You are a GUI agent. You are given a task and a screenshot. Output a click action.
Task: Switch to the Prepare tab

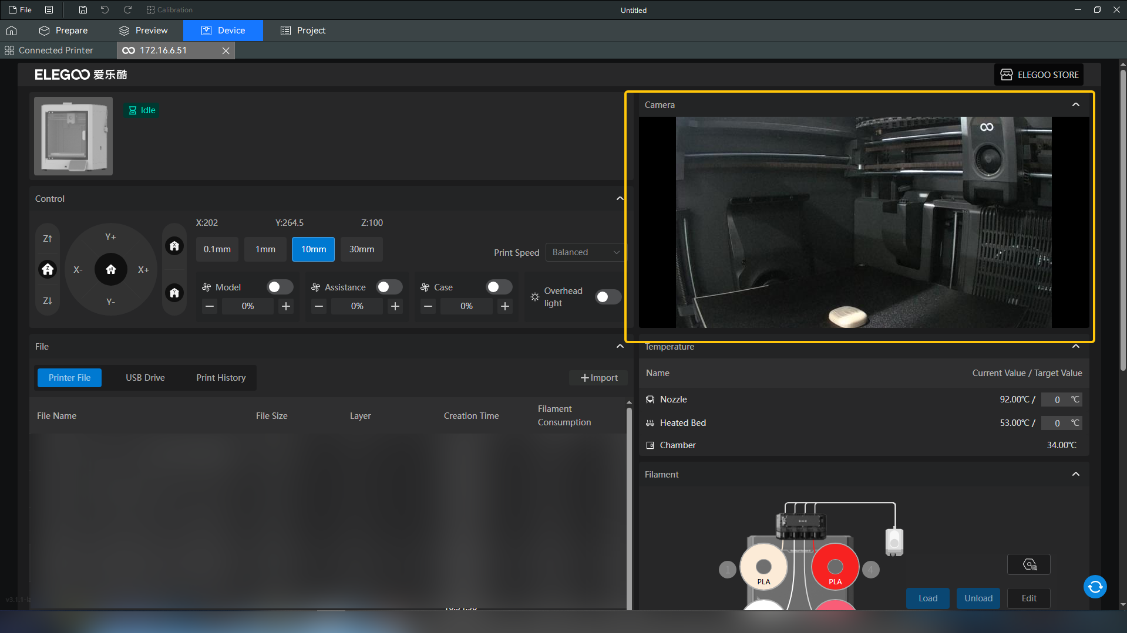63,31
